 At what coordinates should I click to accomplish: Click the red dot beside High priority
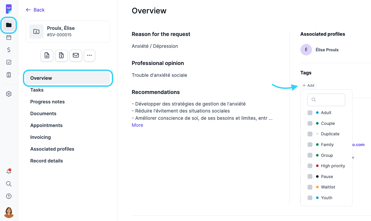(317, 166)
